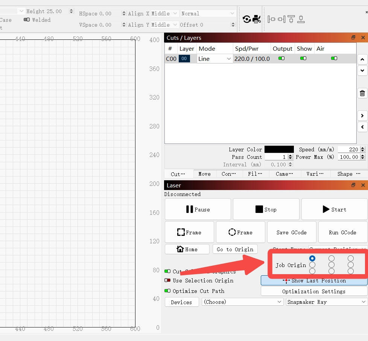Stop the laser job
Screen dimensions: 368x341
[x=266, y=210]
